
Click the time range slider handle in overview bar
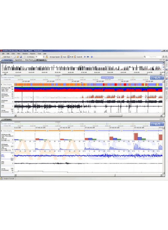tap(107, 77)
